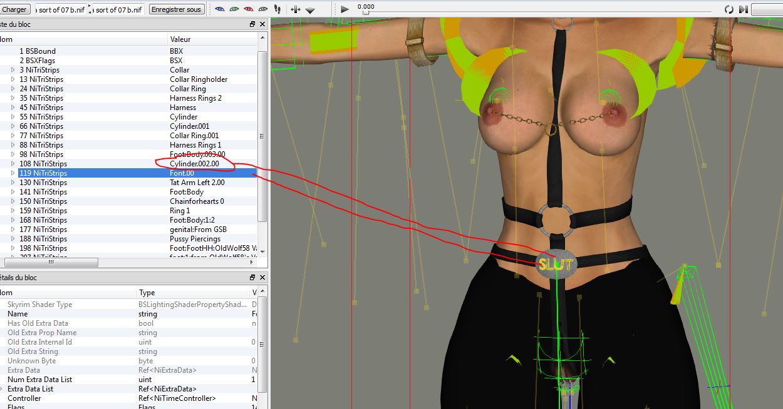The height and width of the screenshot is (409, 783).
Task: Click the Enregistrer sous button
Action: pyautogui.click(x=177, y=9)
